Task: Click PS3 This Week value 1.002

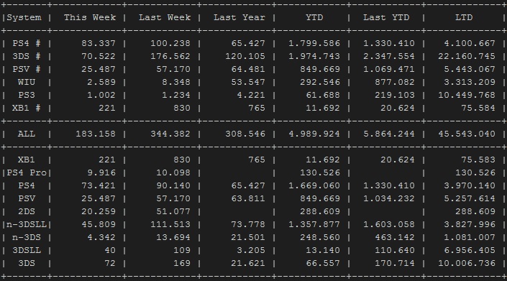Action: [101, 95]
